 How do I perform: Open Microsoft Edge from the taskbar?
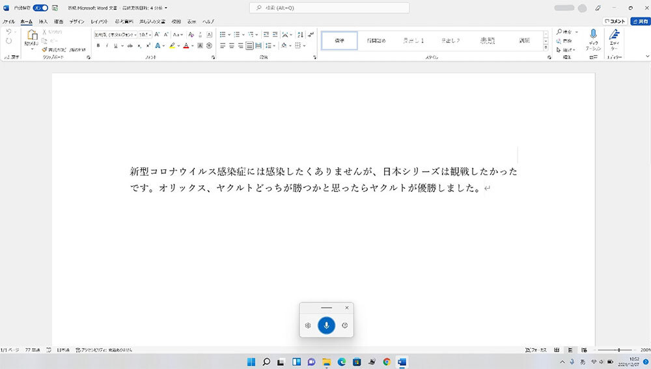point(342,362)
